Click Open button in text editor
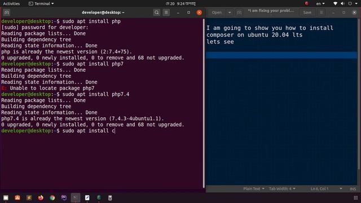The image size is (361, 203). 217,12
